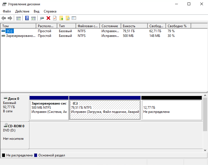
Task: Sort by the Свобод... column header
Action: (157, 26)
